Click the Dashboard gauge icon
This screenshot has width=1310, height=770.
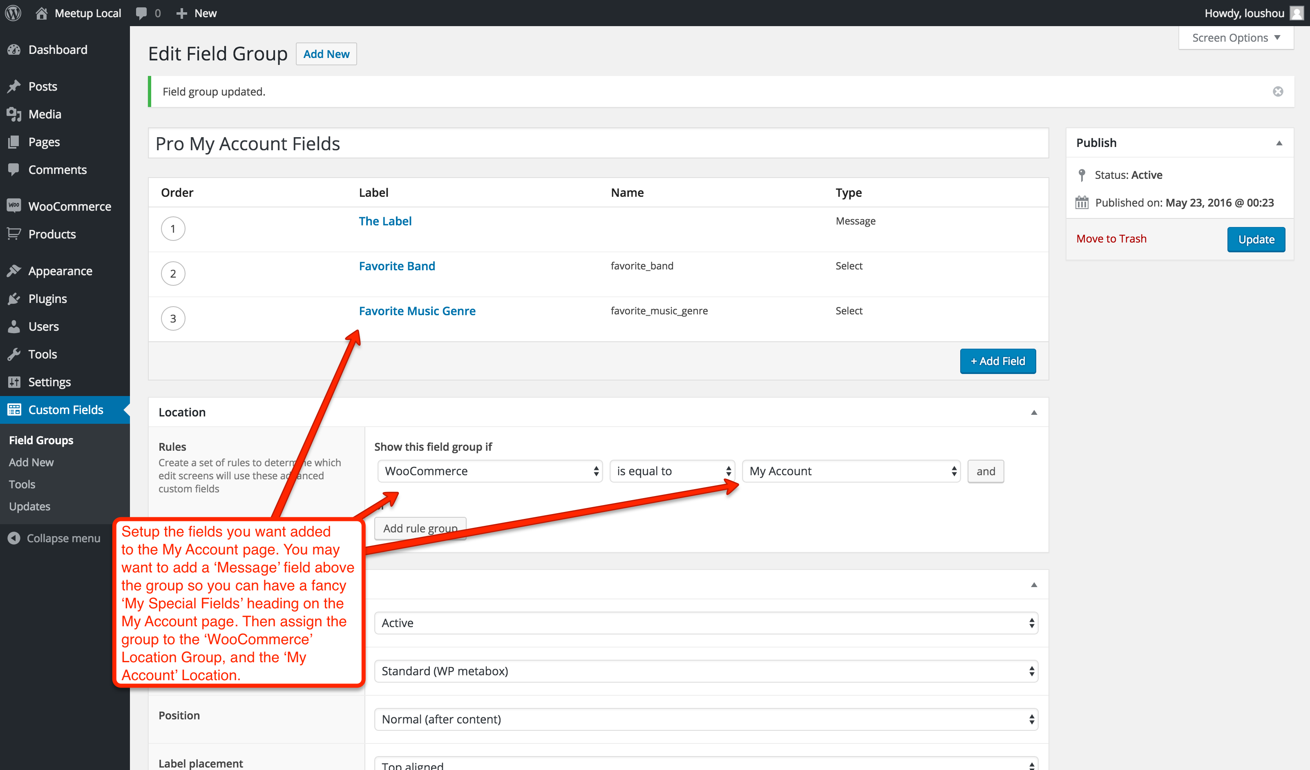pyautogui.click(x=14, y=50)
